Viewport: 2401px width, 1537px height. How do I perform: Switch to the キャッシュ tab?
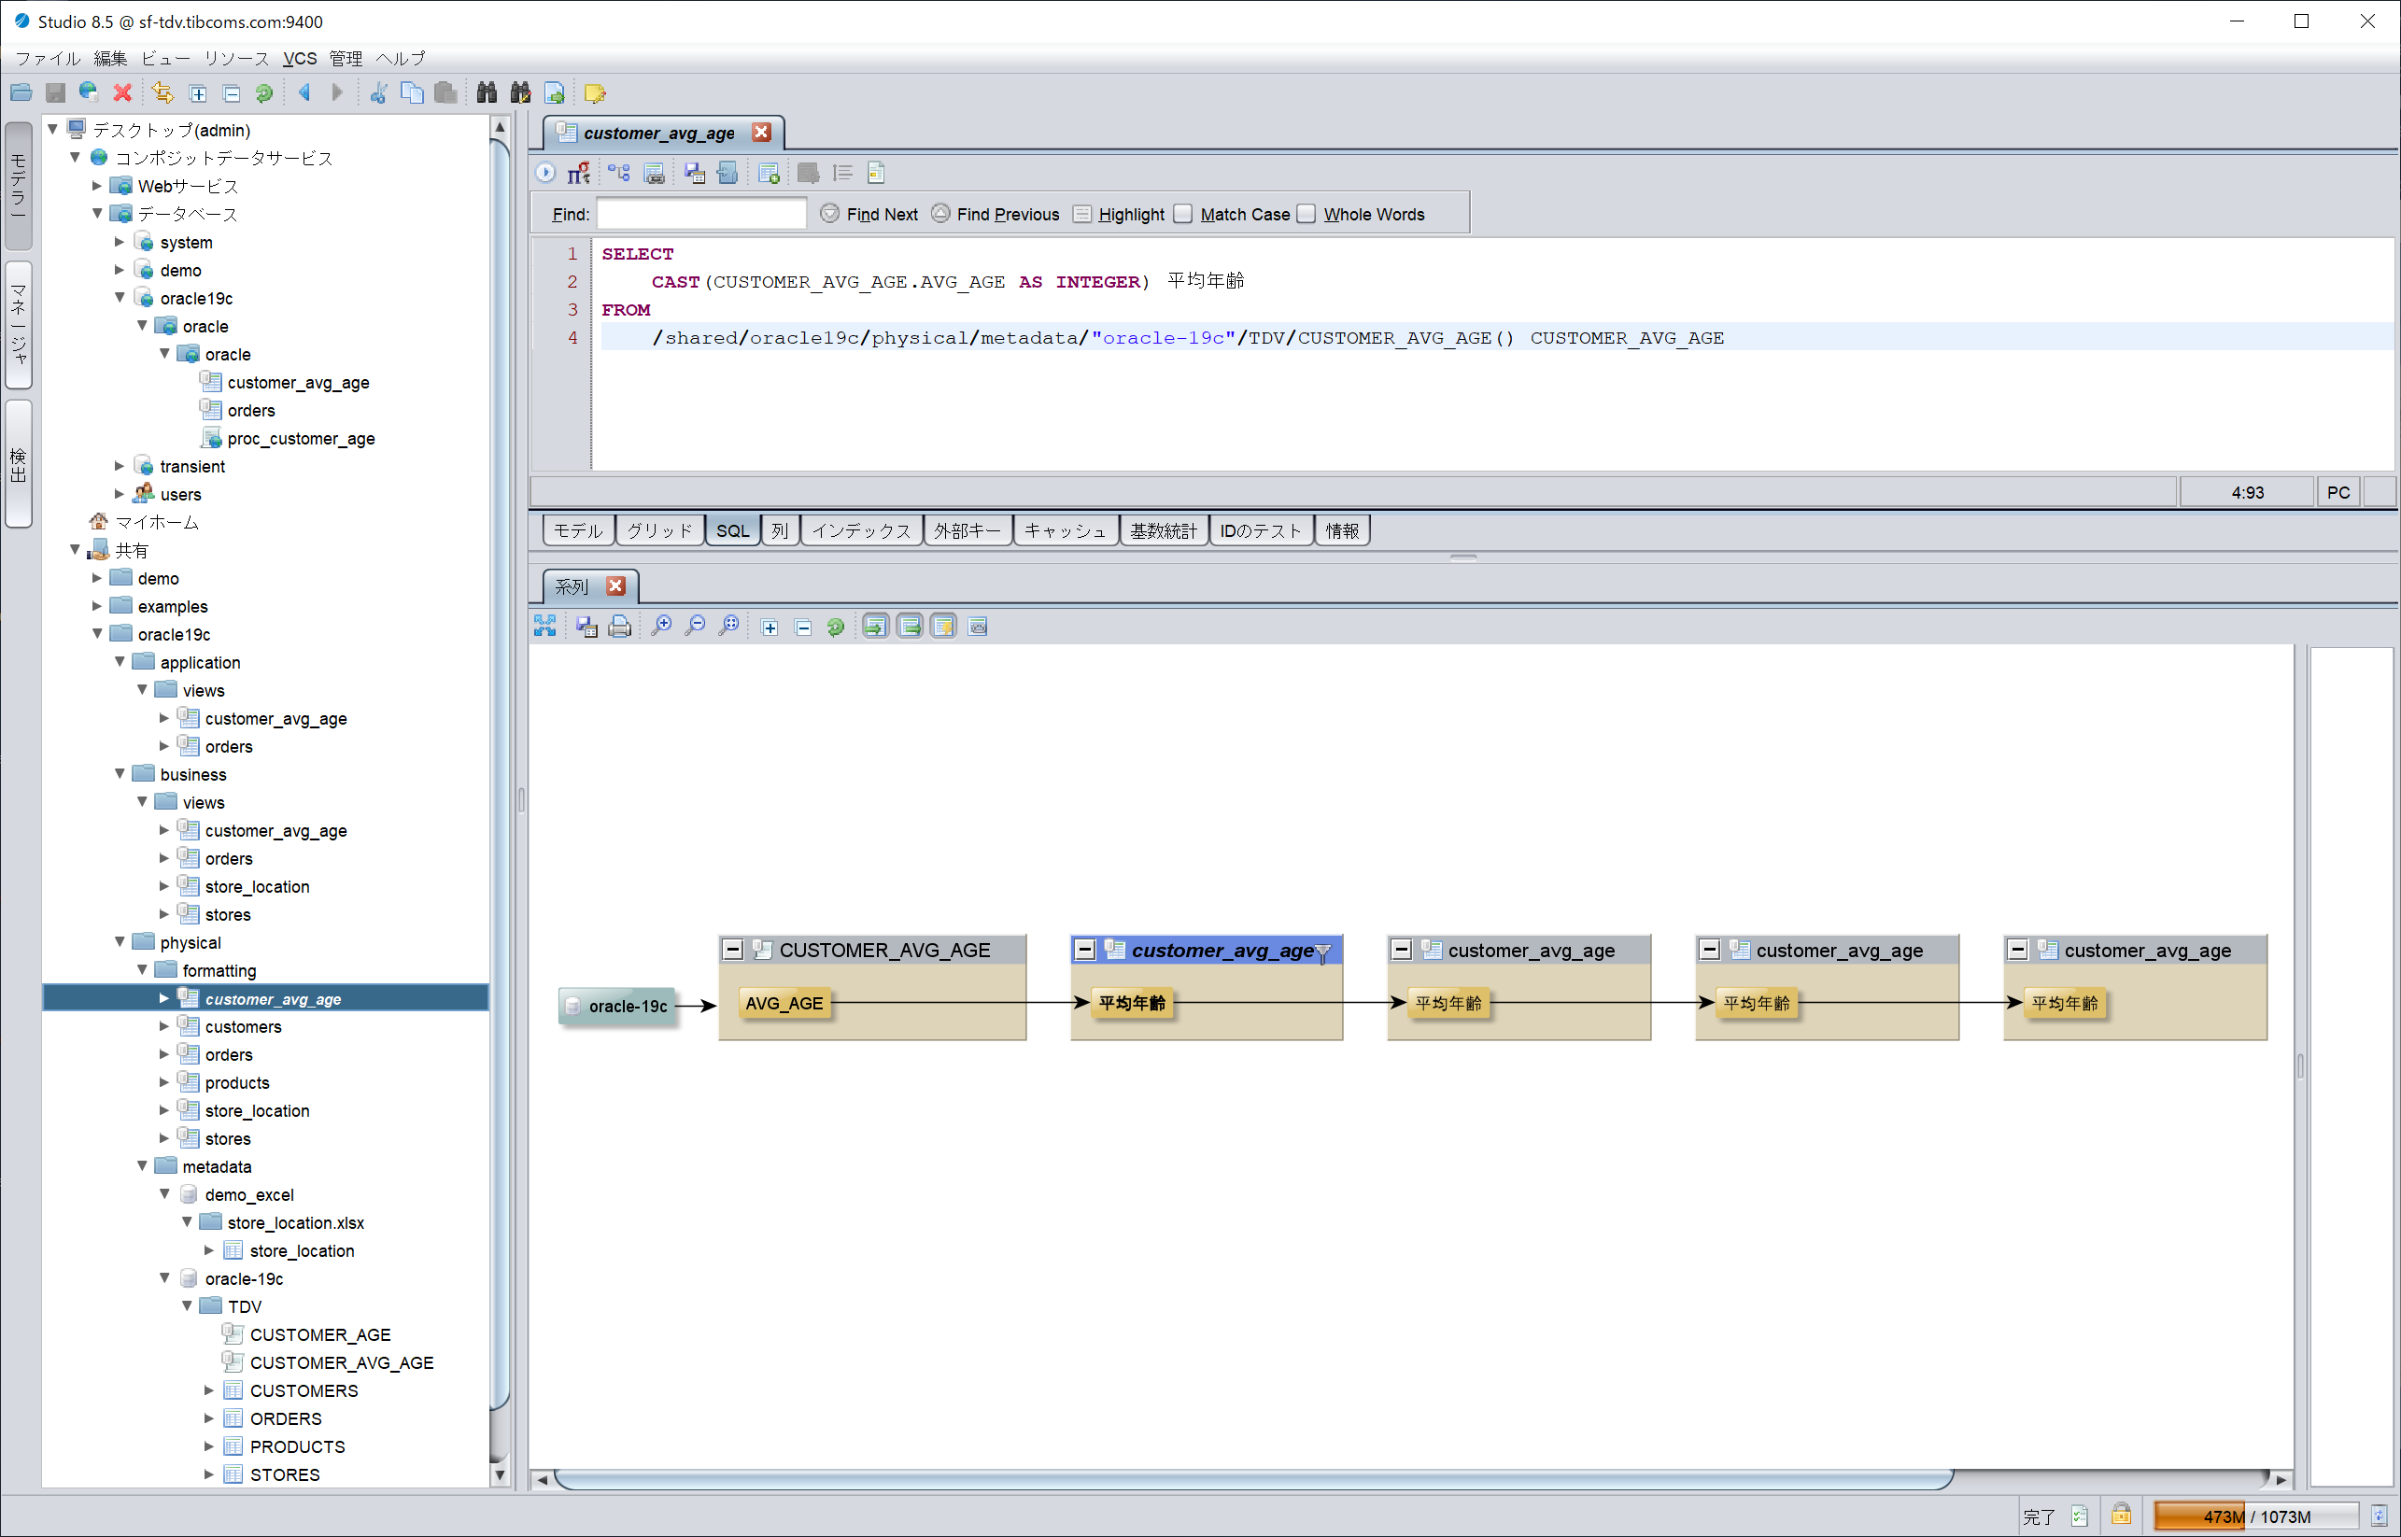[1065, 530]
